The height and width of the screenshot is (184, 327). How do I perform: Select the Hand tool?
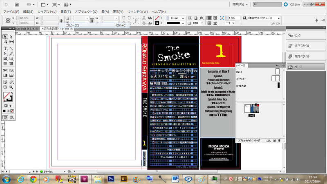[5, 87]
